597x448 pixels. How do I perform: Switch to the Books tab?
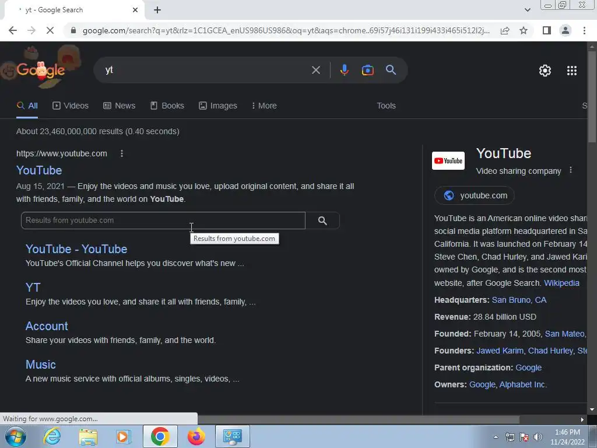click(x=167, y=106)
